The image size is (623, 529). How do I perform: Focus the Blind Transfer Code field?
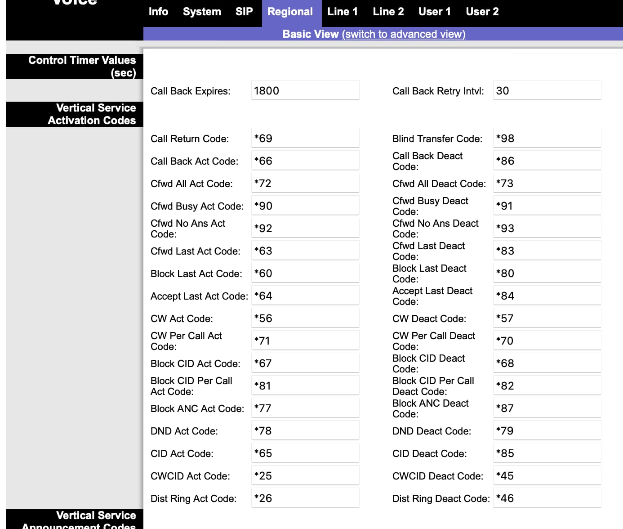point(547,138)
